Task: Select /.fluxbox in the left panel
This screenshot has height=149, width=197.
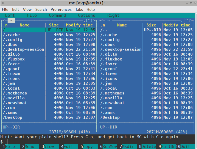Action: pos(49,59)
